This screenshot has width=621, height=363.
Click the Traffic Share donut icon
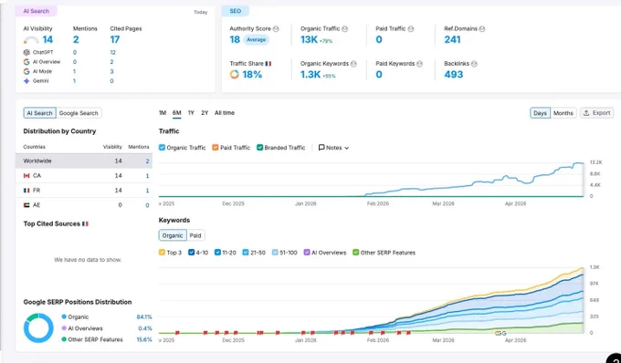click(x=235, y=75)
